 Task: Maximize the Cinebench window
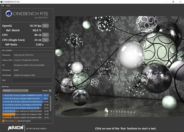[173, 2]
